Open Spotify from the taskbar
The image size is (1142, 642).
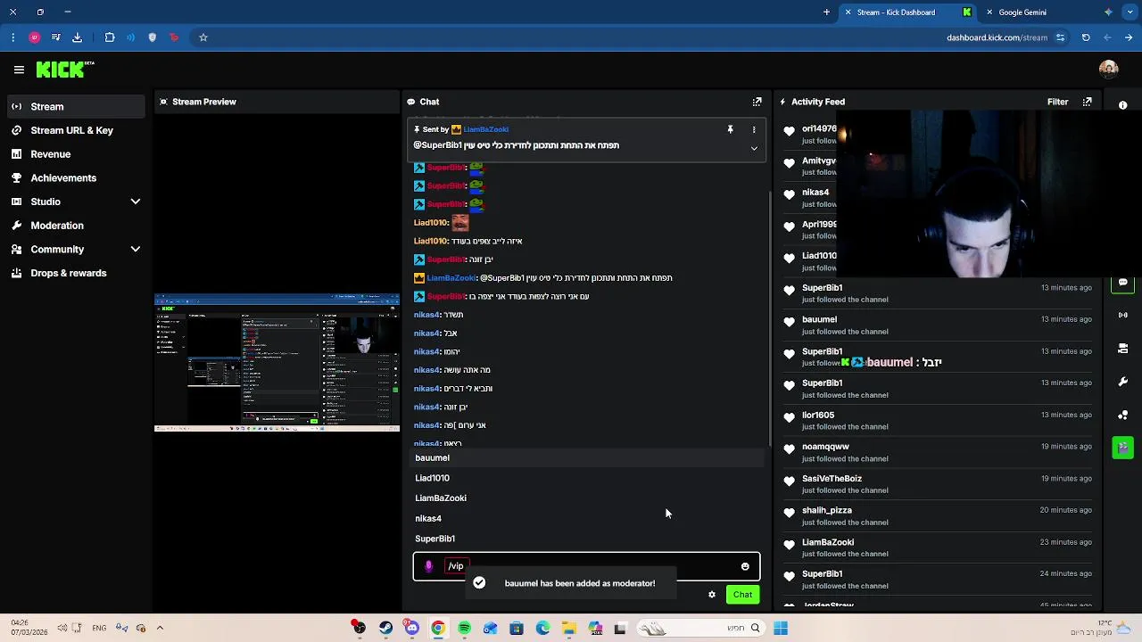[x=464, y=629]
